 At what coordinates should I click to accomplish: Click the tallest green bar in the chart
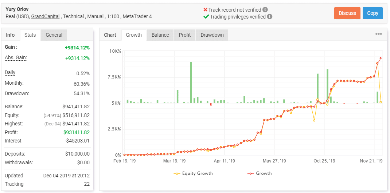point(191,83)
